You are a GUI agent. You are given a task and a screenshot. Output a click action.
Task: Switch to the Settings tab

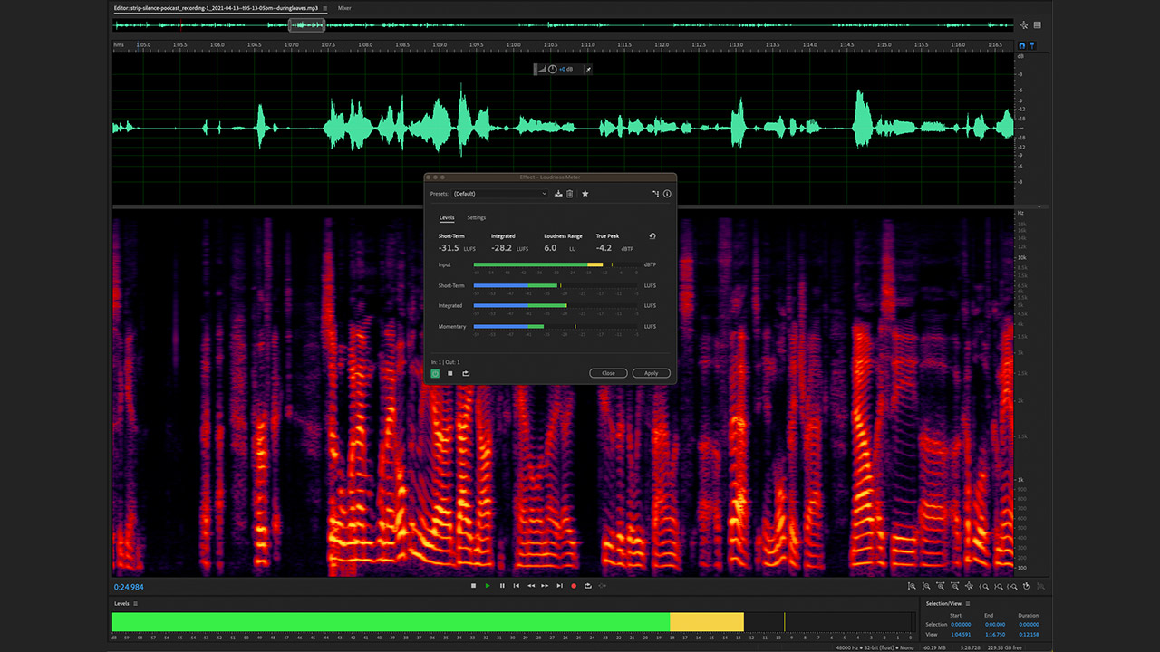tap(477, 218)
